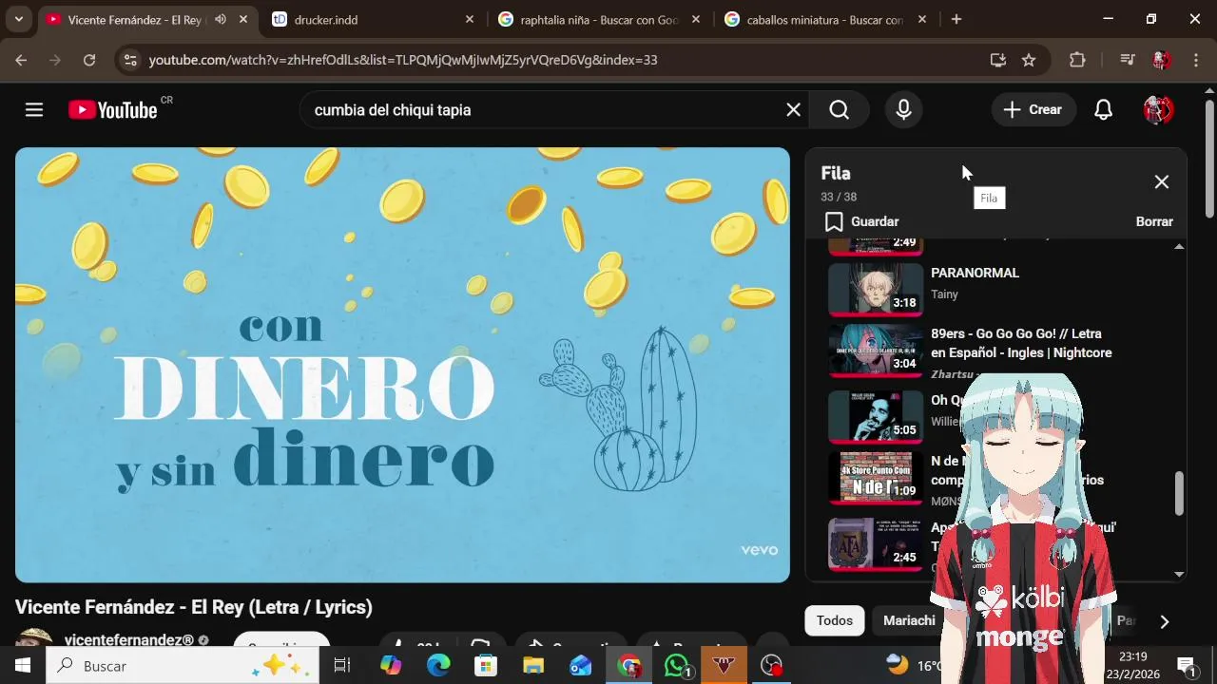Open the 89ers Go Go Go Go thumbnail

pos(875,351)
